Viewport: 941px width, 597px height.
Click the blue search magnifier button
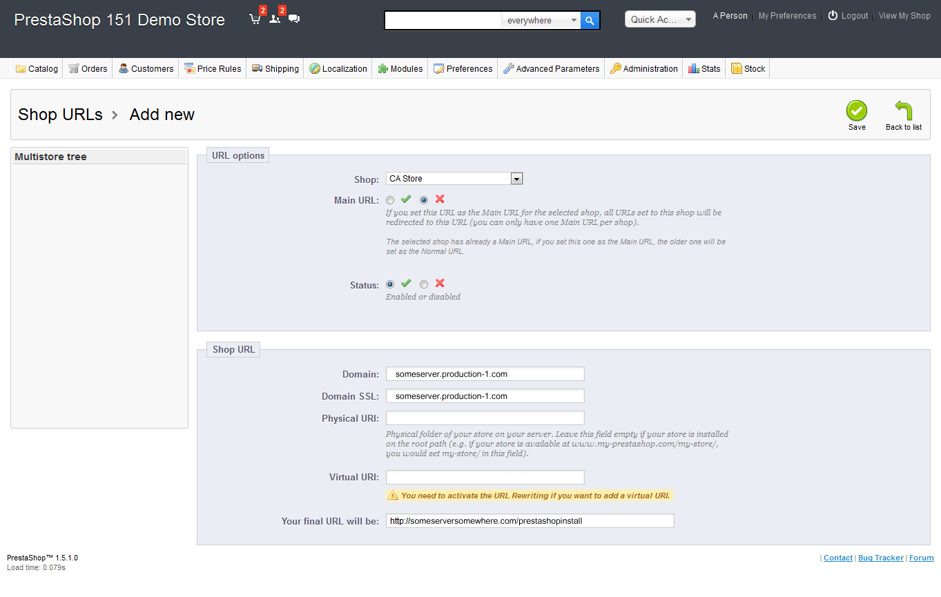pyautogui.click(x=590, y=21)
